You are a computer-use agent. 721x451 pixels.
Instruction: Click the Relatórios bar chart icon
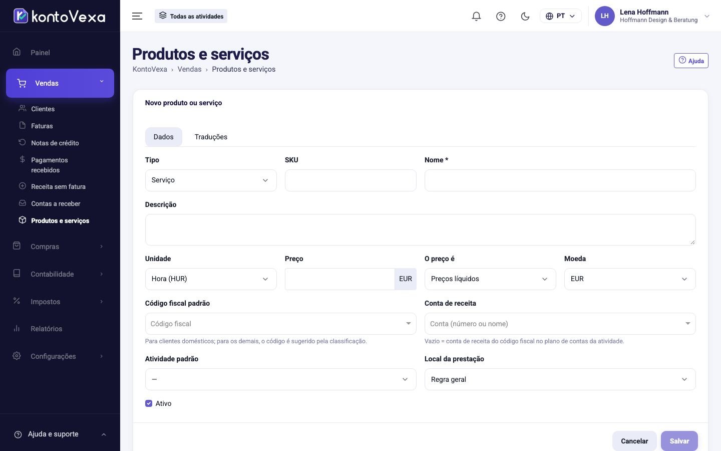coord(17,328)
